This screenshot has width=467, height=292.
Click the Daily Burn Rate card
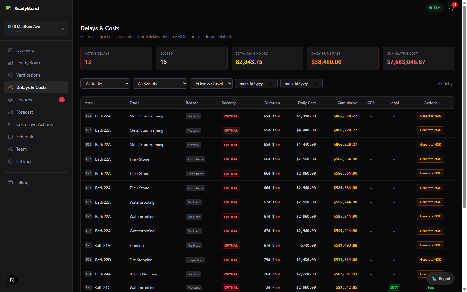[343, 58]
